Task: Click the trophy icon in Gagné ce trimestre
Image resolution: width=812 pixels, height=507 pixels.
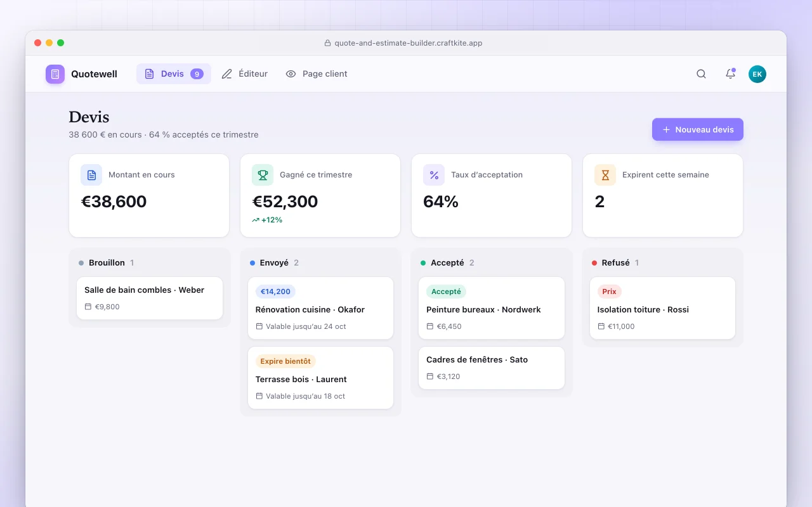Action: tap(263, 175)
